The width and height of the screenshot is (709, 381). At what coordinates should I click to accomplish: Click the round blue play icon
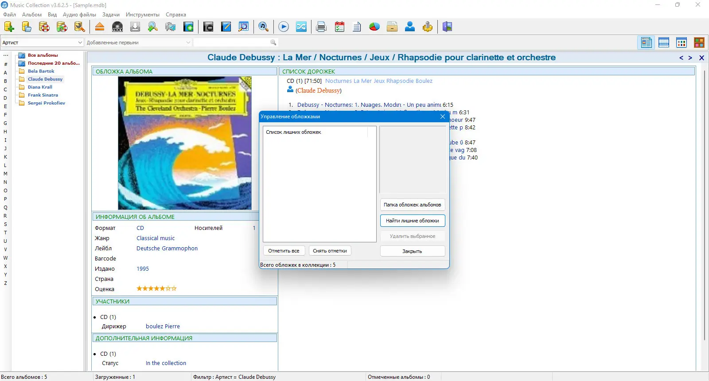284,27
